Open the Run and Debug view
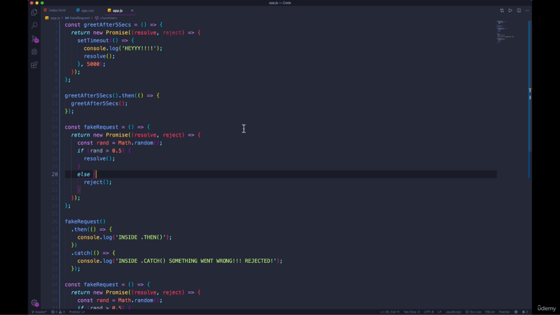The image size is (560, 315). [x=34, y=52]
